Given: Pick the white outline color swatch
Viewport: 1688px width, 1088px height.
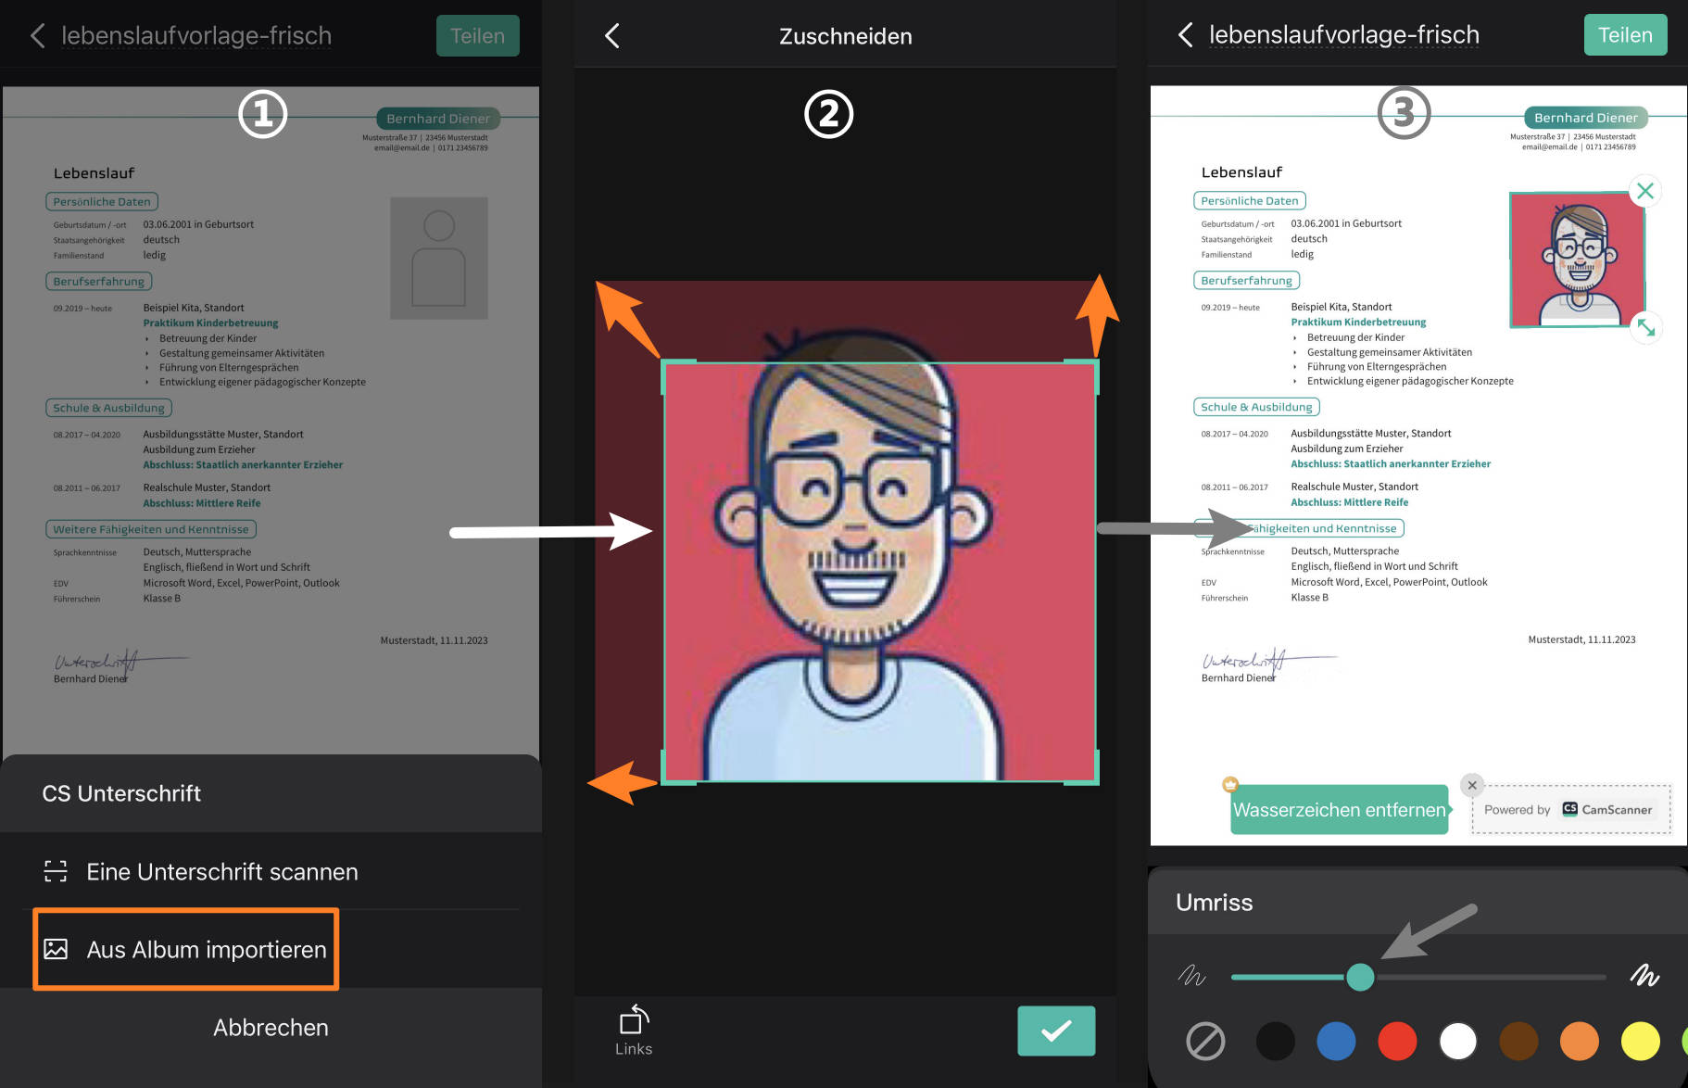Looking at the screenshot, I should pos(1458,1041).
